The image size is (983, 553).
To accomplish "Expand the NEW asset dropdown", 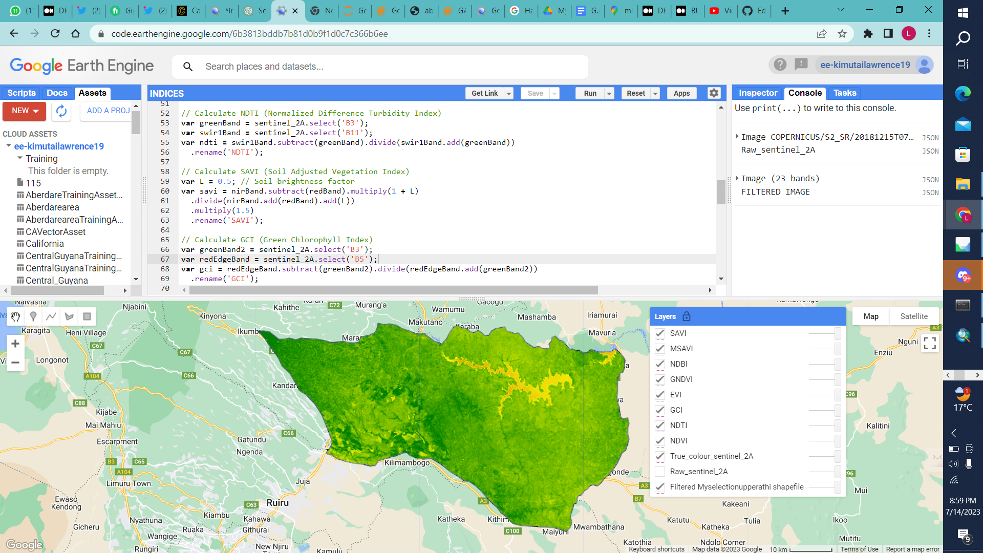I will [x=24, y=111].
